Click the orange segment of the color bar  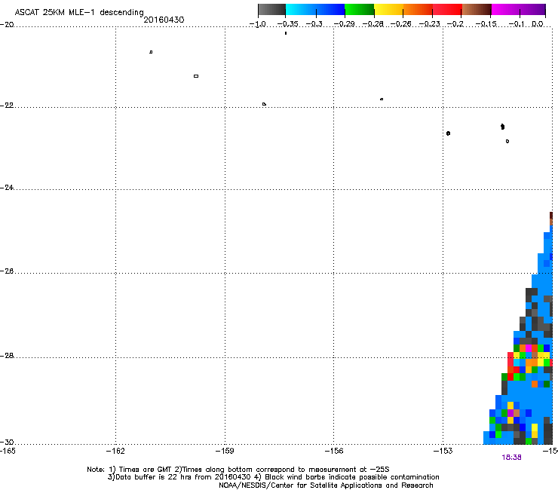click(x=418, y=10)
